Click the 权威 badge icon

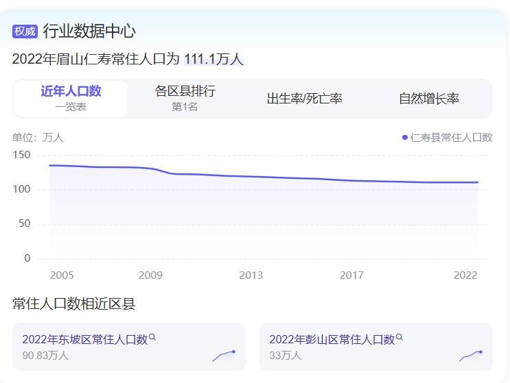[x=25, y=31]
